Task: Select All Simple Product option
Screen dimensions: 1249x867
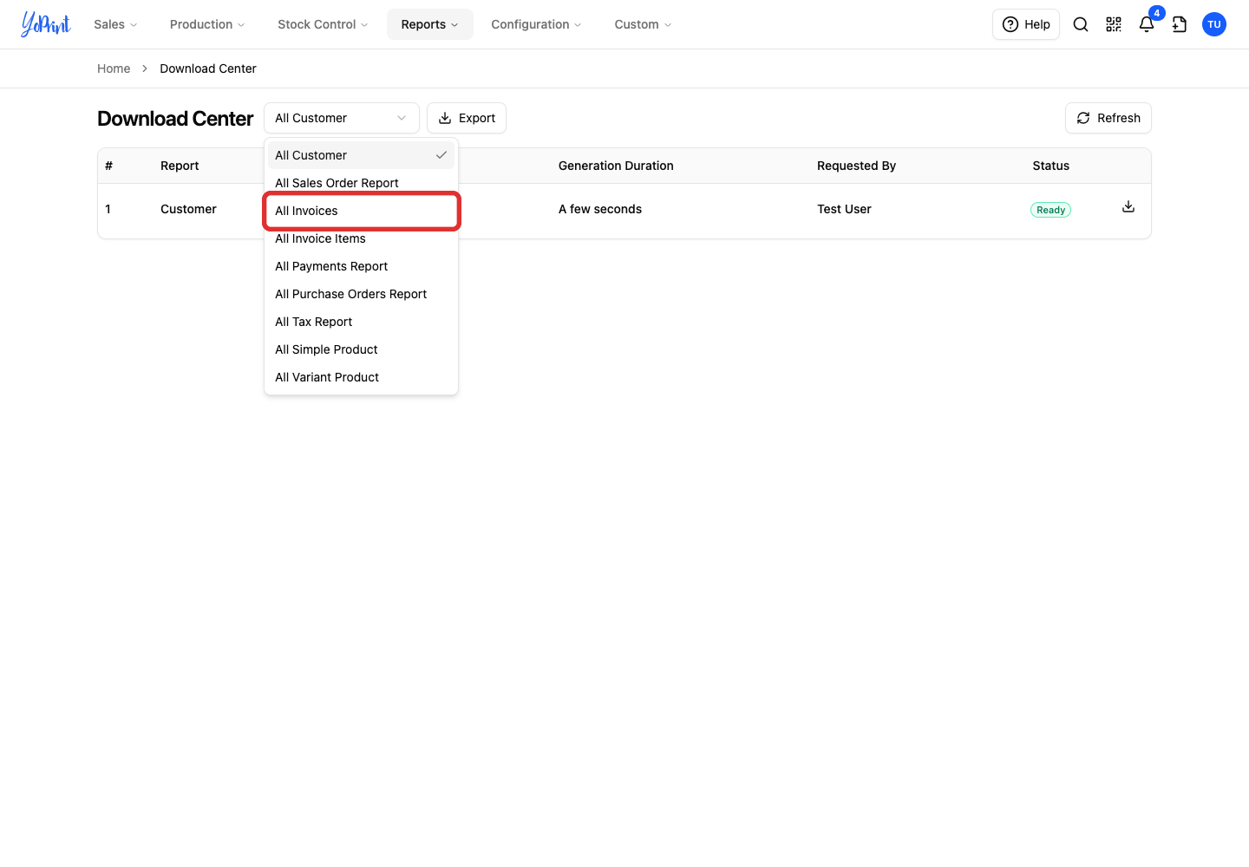Action: 361,349
